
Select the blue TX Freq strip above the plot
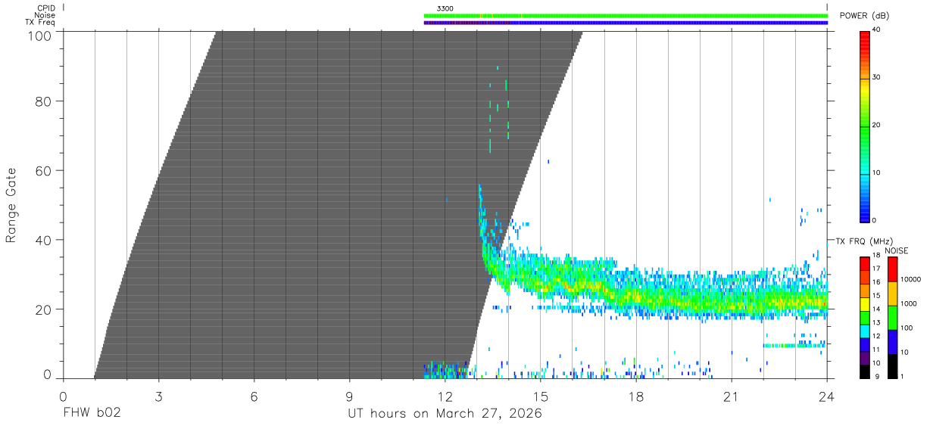626,23
